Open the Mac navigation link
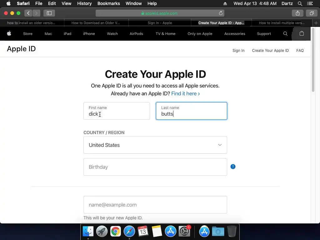The width and height of the screenshot is (320, 240). tap(48, 34)
